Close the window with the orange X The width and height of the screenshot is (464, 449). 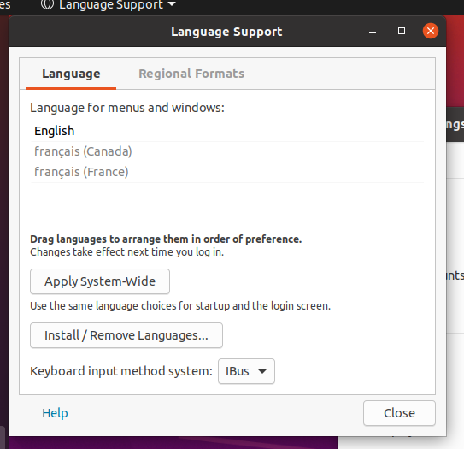coord(431,31)
